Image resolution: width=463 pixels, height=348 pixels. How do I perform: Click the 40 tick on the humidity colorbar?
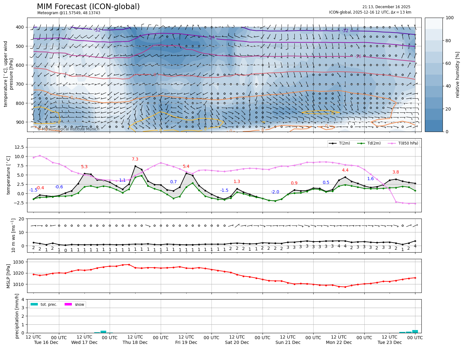449,86
